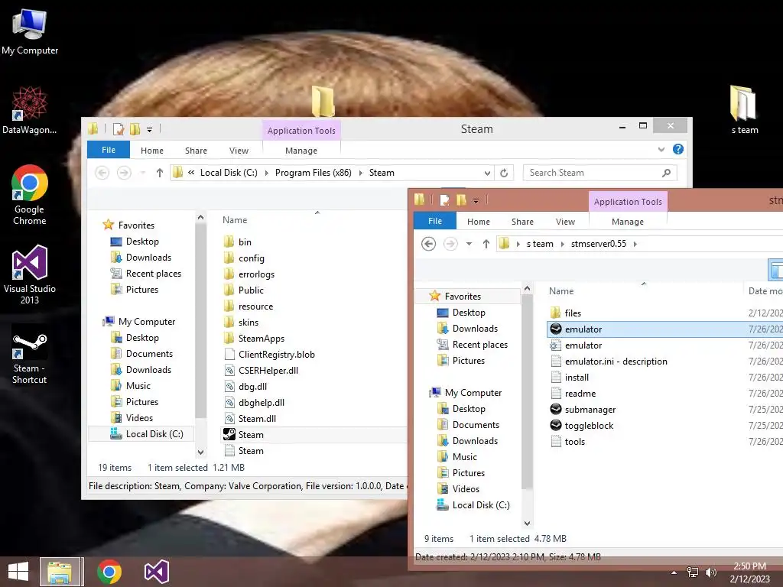Sort by Name column in stmserver window
This screenshot has width=783, height=587.
pos(561,291)
